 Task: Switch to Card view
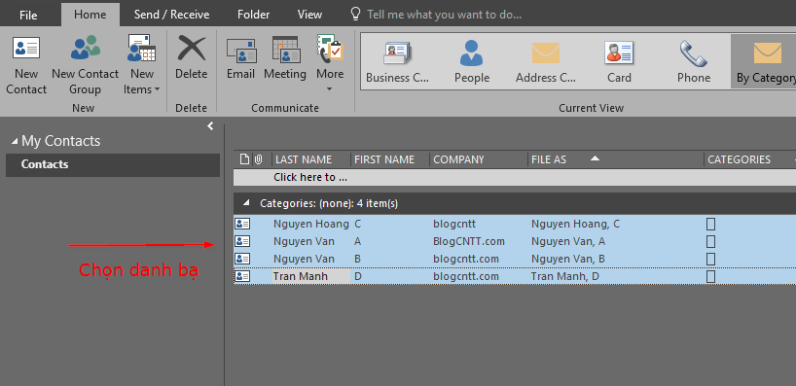619,62
